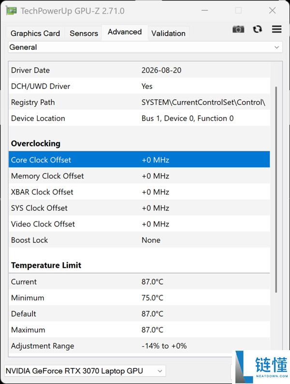Click the -14% to +0% value
The width and height of the screenshot is (290, 384).
click(164, 346)
